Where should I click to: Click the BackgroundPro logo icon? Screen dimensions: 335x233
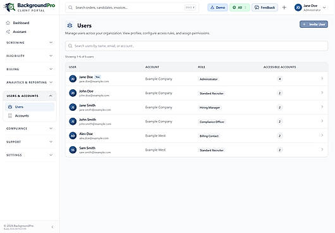9,7
